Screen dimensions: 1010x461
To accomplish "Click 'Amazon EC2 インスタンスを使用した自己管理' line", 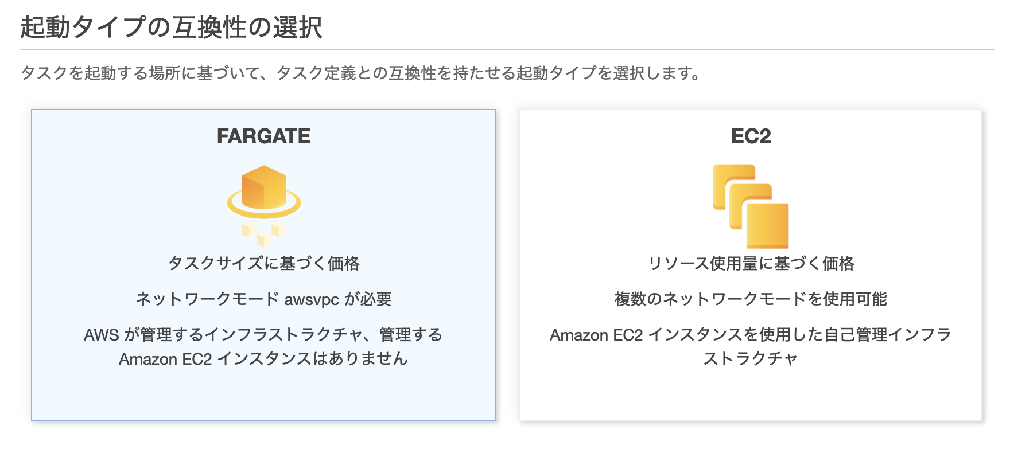I will click(751, 334).
